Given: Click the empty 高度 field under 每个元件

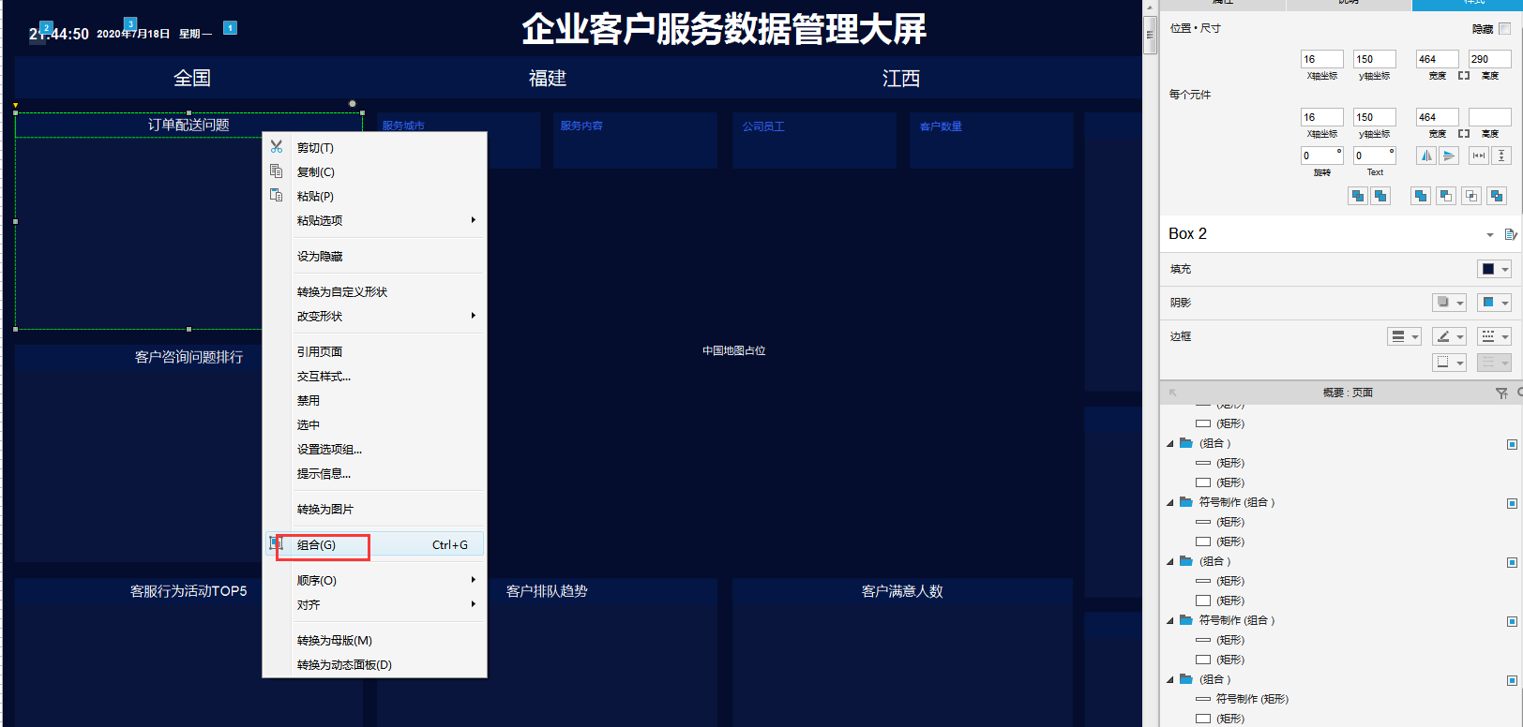Looking at the screenshot, I should [1489, 117].
